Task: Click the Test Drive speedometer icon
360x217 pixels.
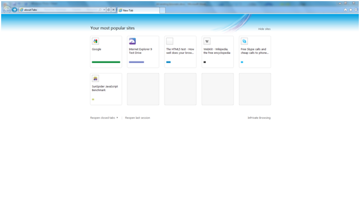Action: tap(132, 41)
